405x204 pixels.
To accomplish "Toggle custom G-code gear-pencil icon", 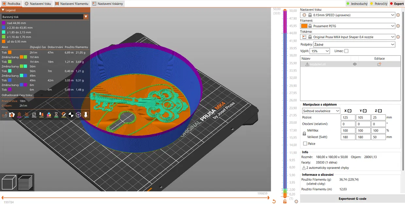I will 63,115.
